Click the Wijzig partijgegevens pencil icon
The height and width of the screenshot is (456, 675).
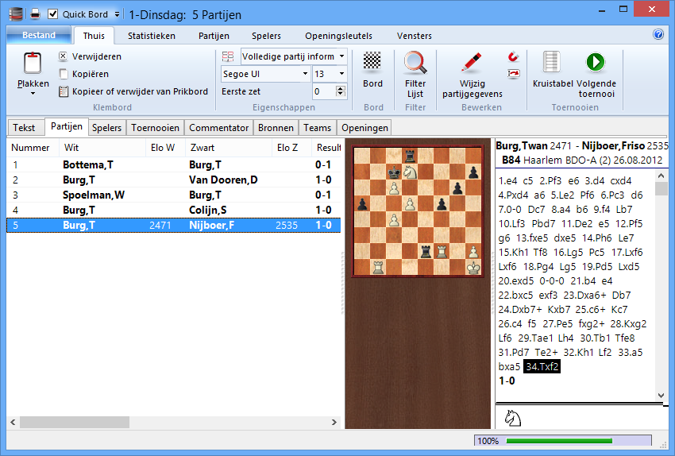(472, 63)
